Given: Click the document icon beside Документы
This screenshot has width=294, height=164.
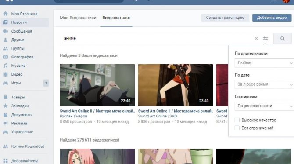Looking at the screenshot, I should coord(5,115).
